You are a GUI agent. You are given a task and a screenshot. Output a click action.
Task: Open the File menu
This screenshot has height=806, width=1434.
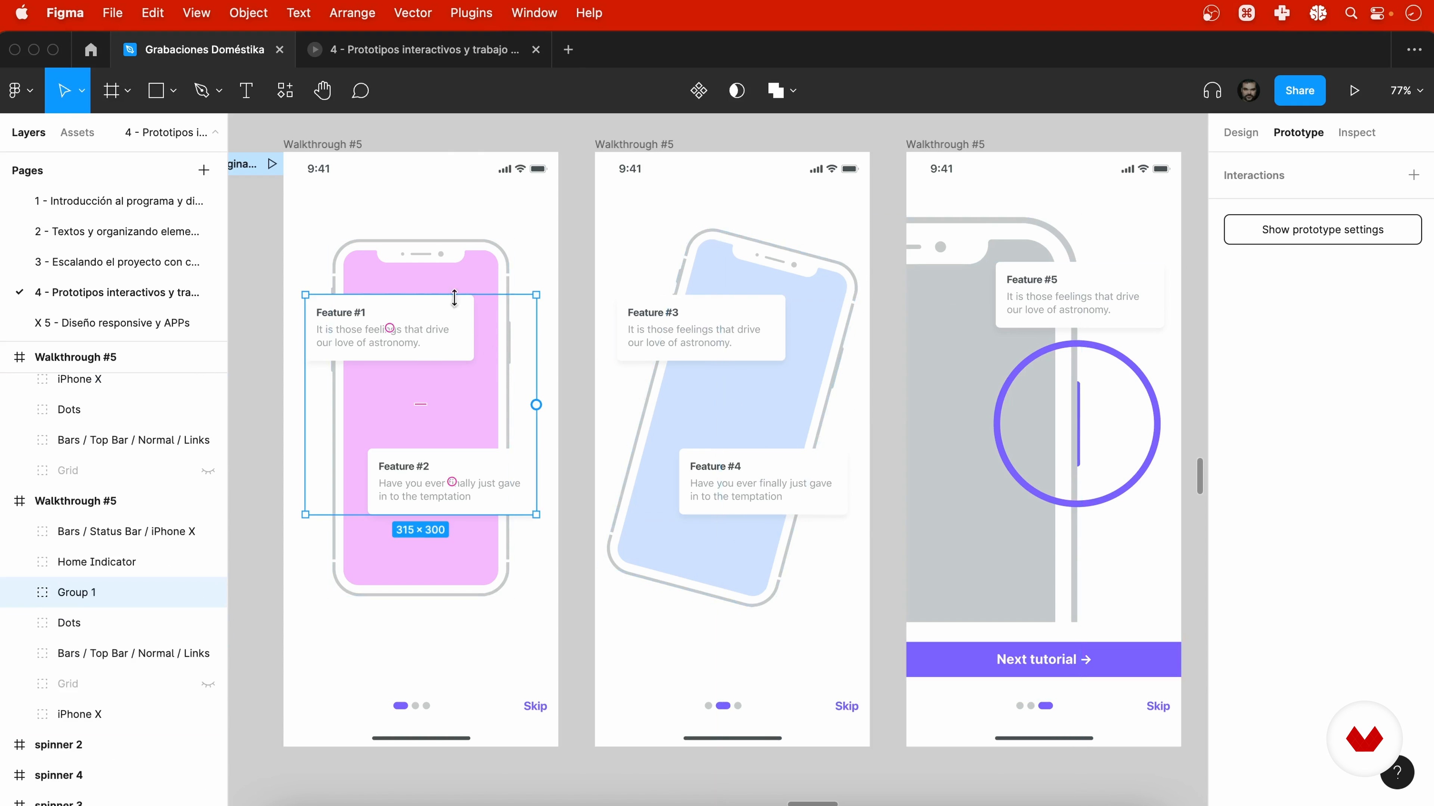[x=112, y=13]
